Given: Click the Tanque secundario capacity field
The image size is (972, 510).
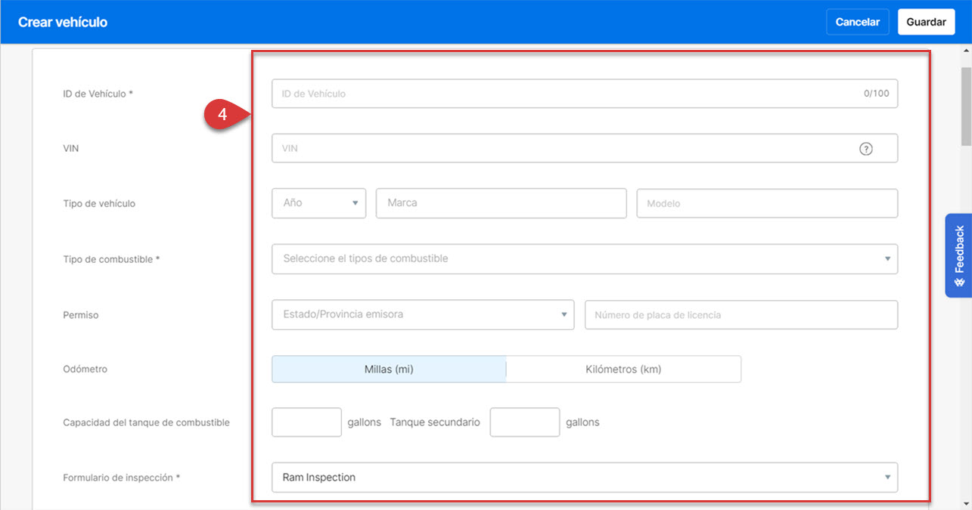Looking at the screenshot, I should [x=525, y=422].
